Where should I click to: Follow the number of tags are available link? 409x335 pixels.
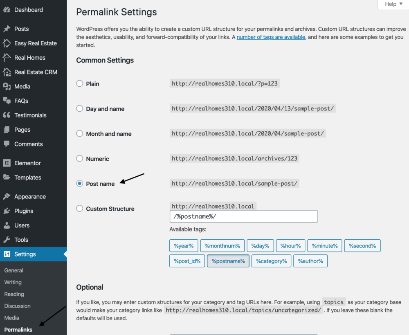tap(271, 37)
